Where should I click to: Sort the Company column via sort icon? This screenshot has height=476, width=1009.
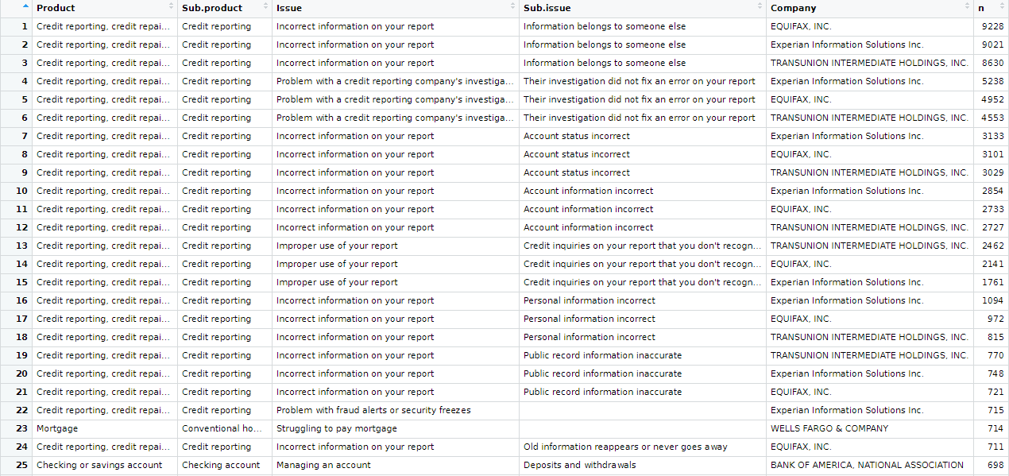pos(967,7)
